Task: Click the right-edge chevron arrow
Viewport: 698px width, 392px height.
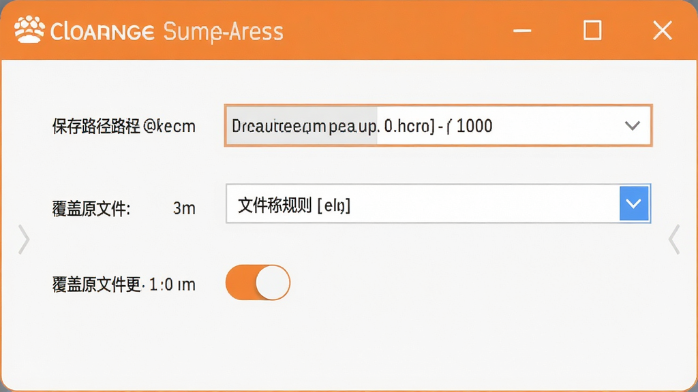Action: click(674, 240)
